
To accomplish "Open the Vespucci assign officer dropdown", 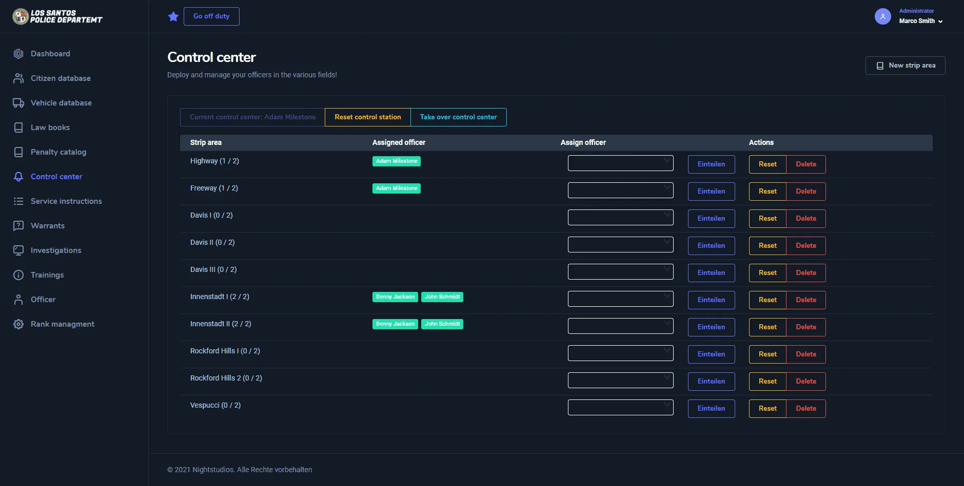I will pyautogui.click(x=620, y=408).
